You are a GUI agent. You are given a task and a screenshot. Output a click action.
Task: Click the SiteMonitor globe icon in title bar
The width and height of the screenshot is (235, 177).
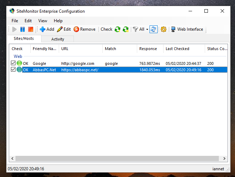coord(12,11)
